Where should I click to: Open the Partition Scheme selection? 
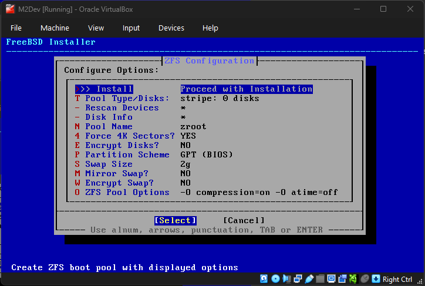127,154
